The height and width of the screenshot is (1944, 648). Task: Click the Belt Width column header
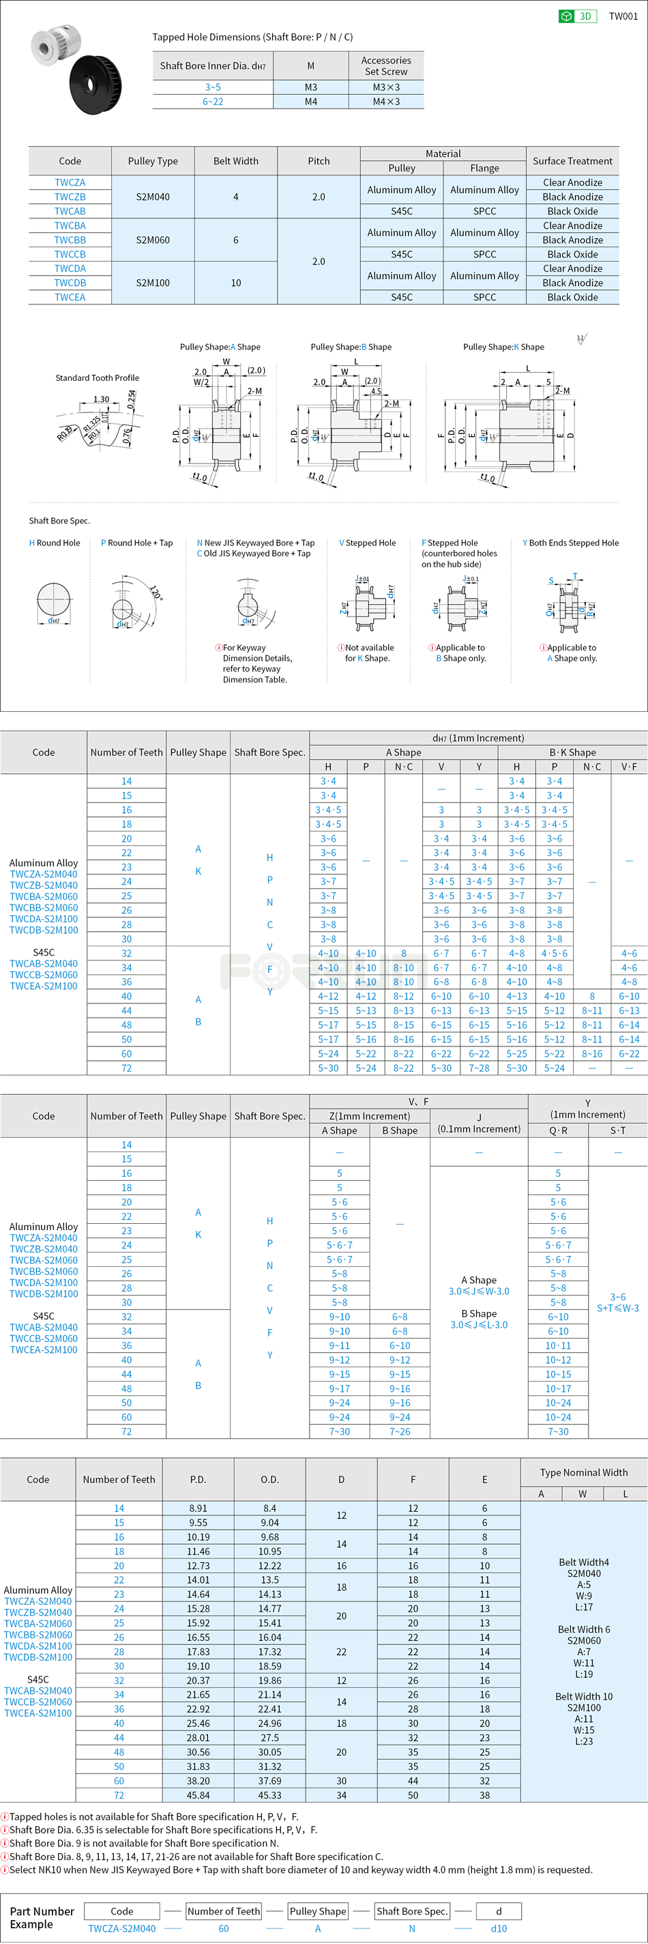pos(236,160)
